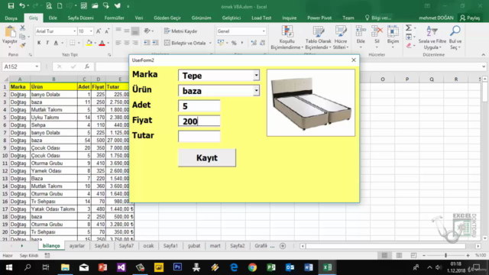Image resolution: width=489 pixels, height=275 pixels.
Task: Click the decrease indent icon
Action: [x=147, y=43]
